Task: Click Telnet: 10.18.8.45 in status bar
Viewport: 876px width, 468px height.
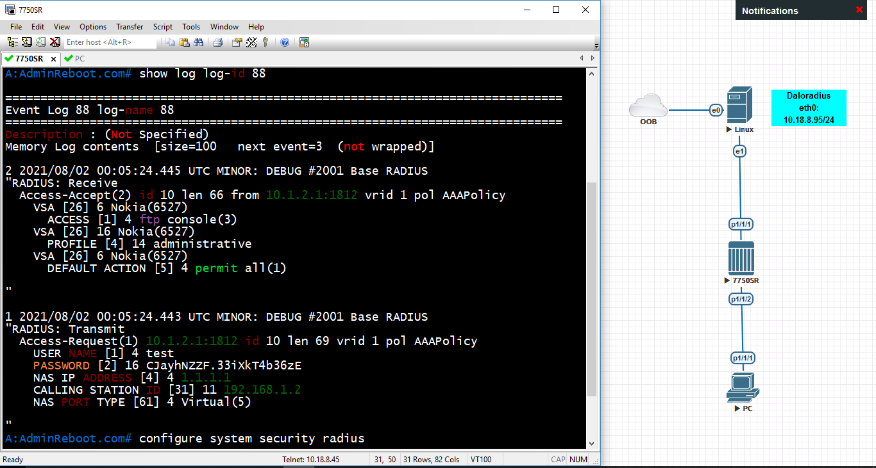Action: tap(311, 460)
